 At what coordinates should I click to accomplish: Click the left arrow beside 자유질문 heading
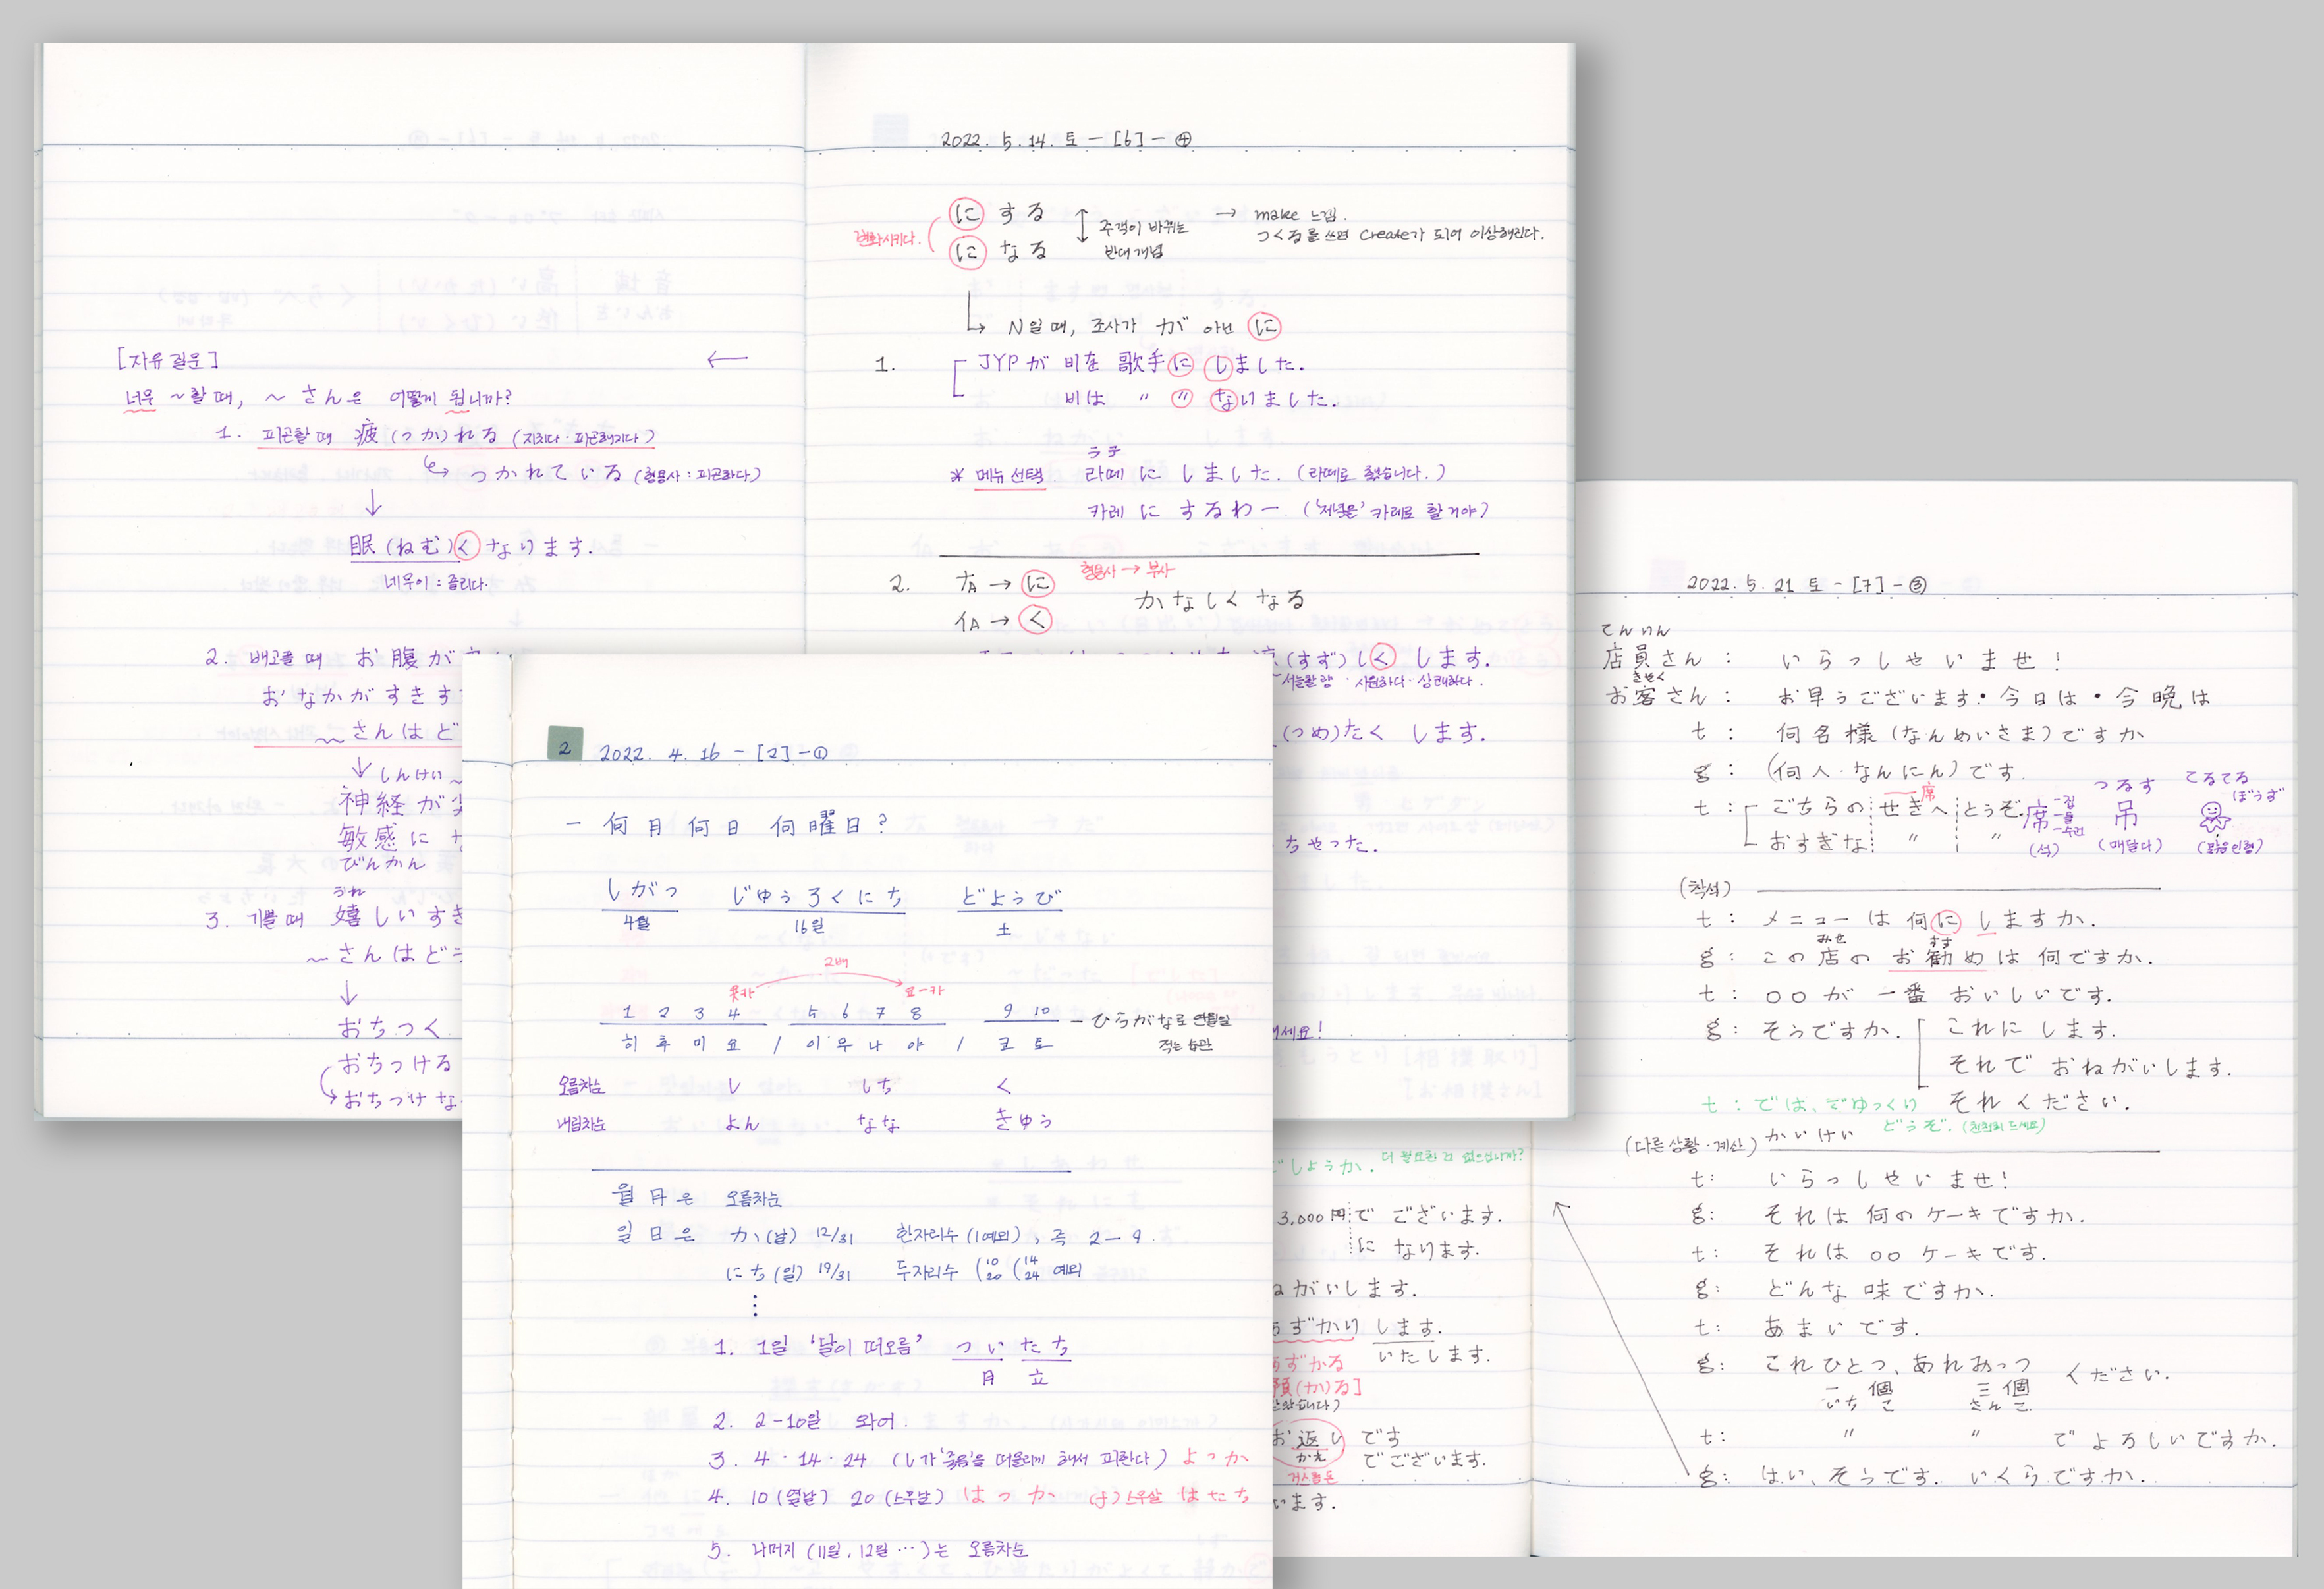coord(727,359)
